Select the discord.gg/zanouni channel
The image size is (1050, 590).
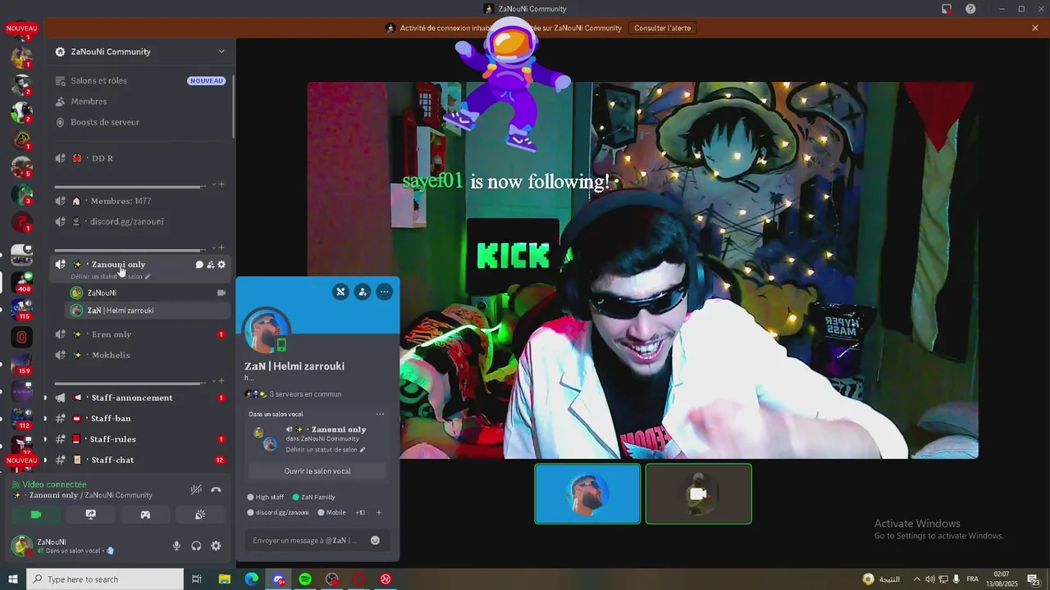140,221
